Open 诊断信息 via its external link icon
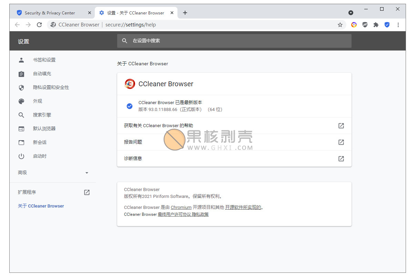417x279 pixels. click(x=341, y=158)
